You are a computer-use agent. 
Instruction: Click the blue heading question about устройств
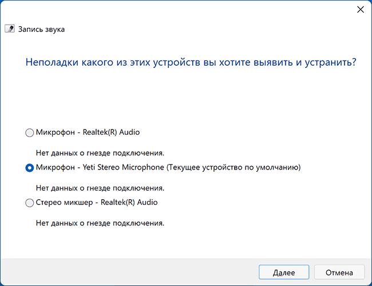(191, 62)
